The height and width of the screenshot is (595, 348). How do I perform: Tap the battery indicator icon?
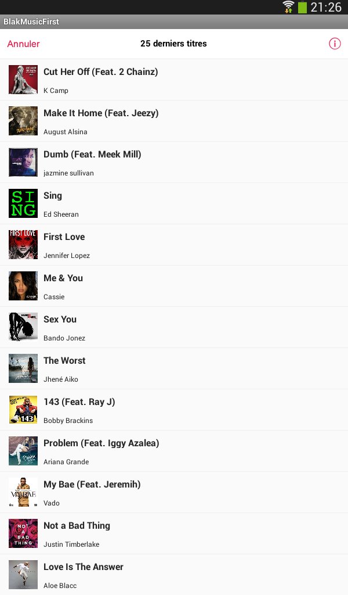coord(302,7)
